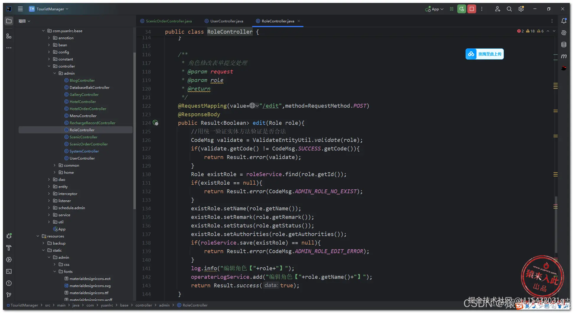This screenshot has width=573, height=313.
Task: Open Search Everywhere magnifier
Action: [509, 9]
